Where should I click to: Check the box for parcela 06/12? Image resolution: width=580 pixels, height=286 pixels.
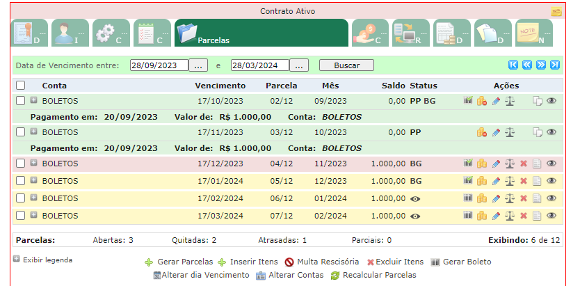click(21, 198)
